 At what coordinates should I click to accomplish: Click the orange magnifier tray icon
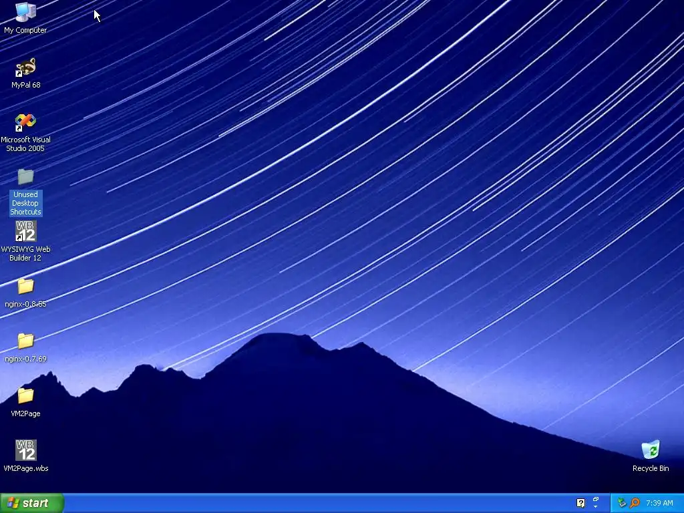coord(635,503)
